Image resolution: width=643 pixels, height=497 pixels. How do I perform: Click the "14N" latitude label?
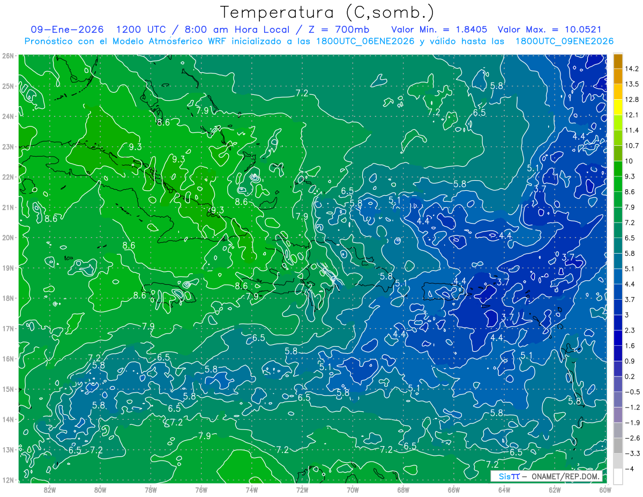[8, 419]
